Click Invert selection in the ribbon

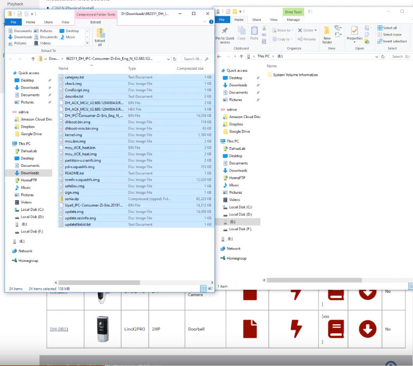pyautogui.click(x=391, y=41)
